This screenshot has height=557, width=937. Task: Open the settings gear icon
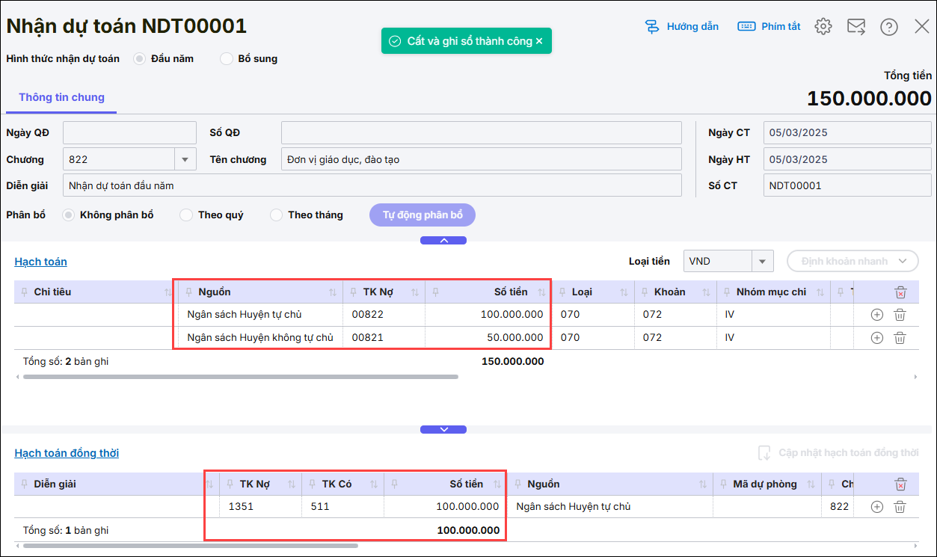(x=823, y=27)
